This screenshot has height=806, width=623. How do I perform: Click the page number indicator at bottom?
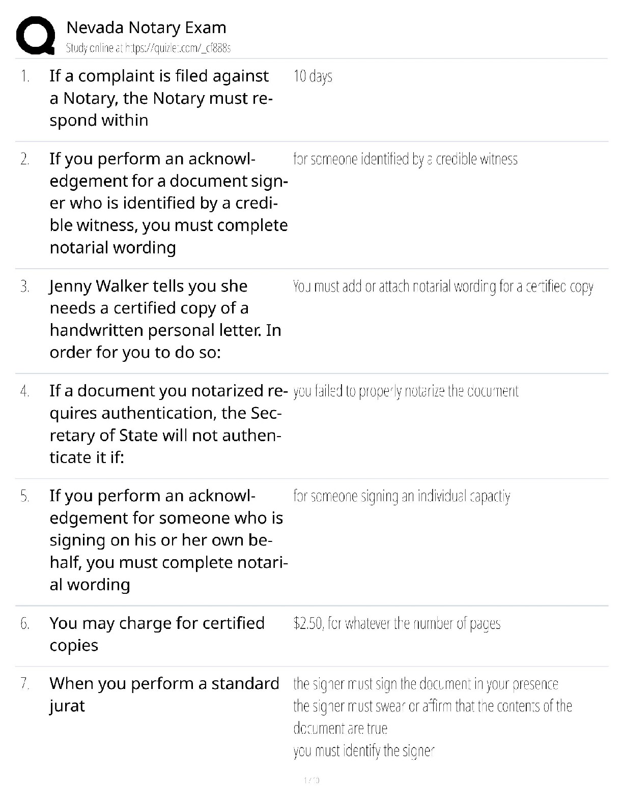tap(311, 780)
